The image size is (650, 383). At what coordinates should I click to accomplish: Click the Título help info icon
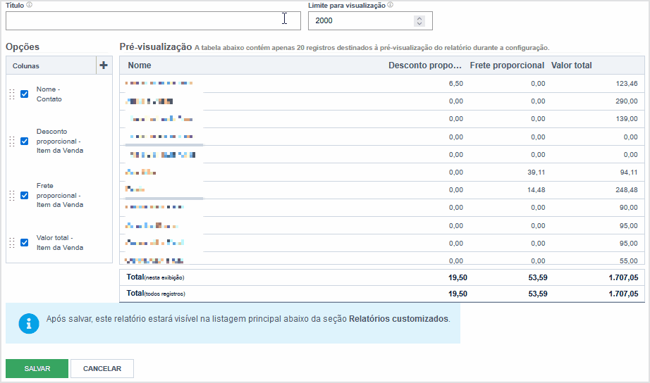click(x=29, y=5)
